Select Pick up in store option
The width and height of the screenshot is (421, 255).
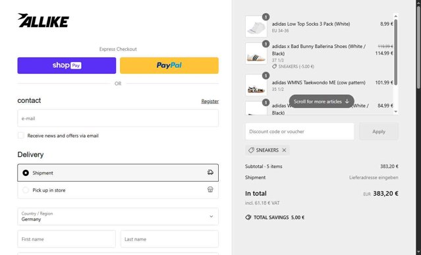click(x=118, y=190)
